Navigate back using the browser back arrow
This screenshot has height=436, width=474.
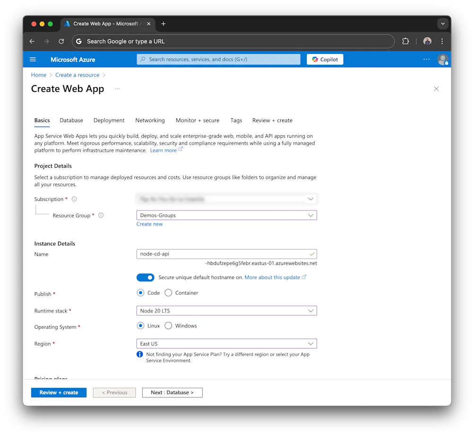[x=32, y=41]
